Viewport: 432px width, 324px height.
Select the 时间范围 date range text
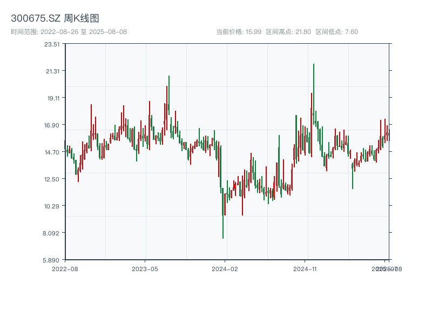coord(69,32)
